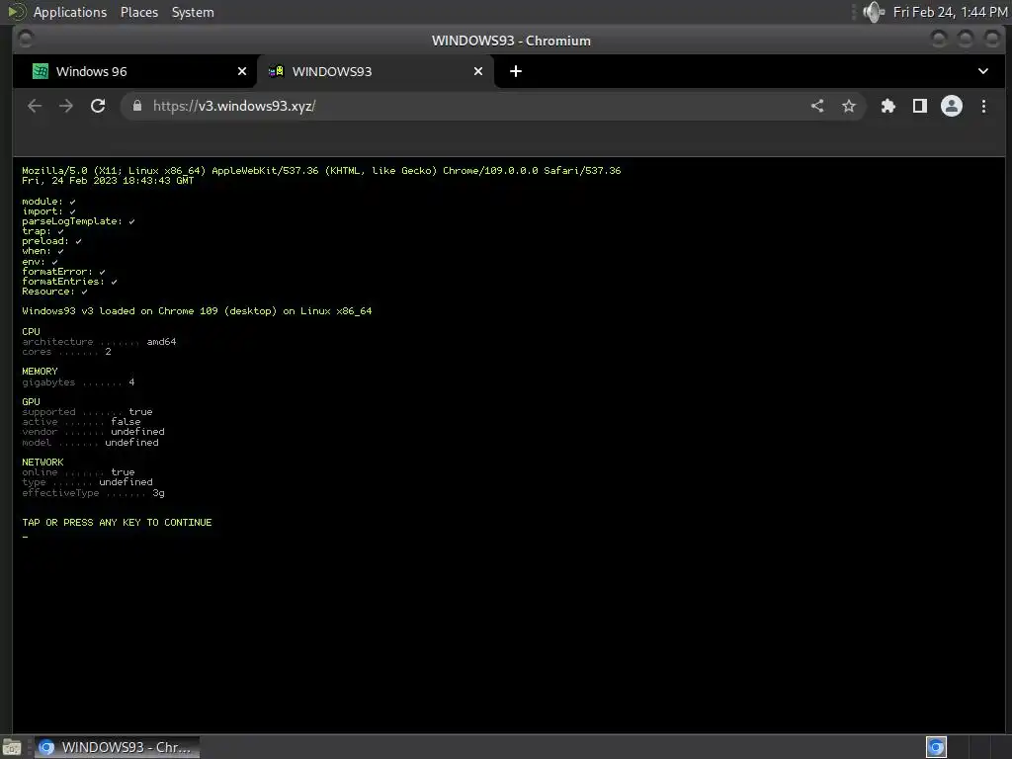Click the share page icon
The height and width of the screenshot is (759, 1012).
tap(817, 106)
